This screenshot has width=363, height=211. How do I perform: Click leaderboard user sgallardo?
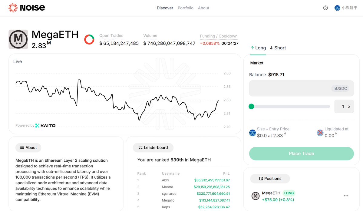pyautogui.click(x=169, y=194)
